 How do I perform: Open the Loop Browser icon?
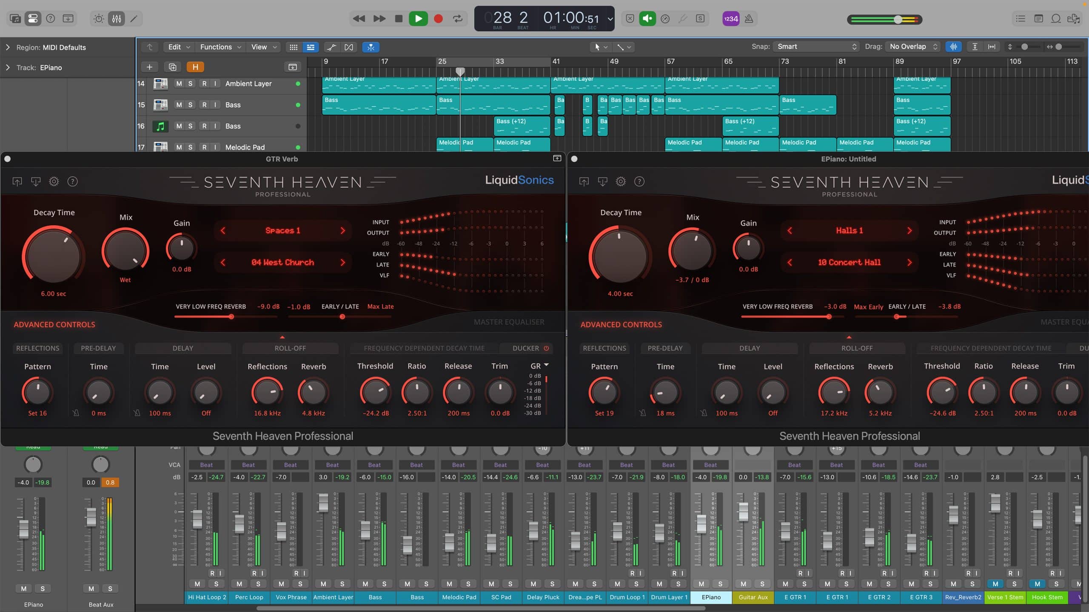(x=1056, y=19)
